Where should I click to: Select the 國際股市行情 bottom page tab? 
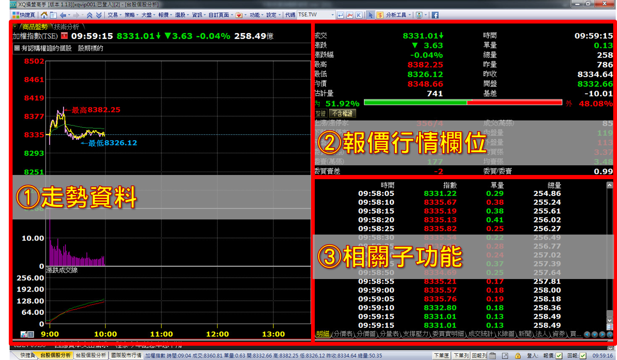[x=126, y=355]
